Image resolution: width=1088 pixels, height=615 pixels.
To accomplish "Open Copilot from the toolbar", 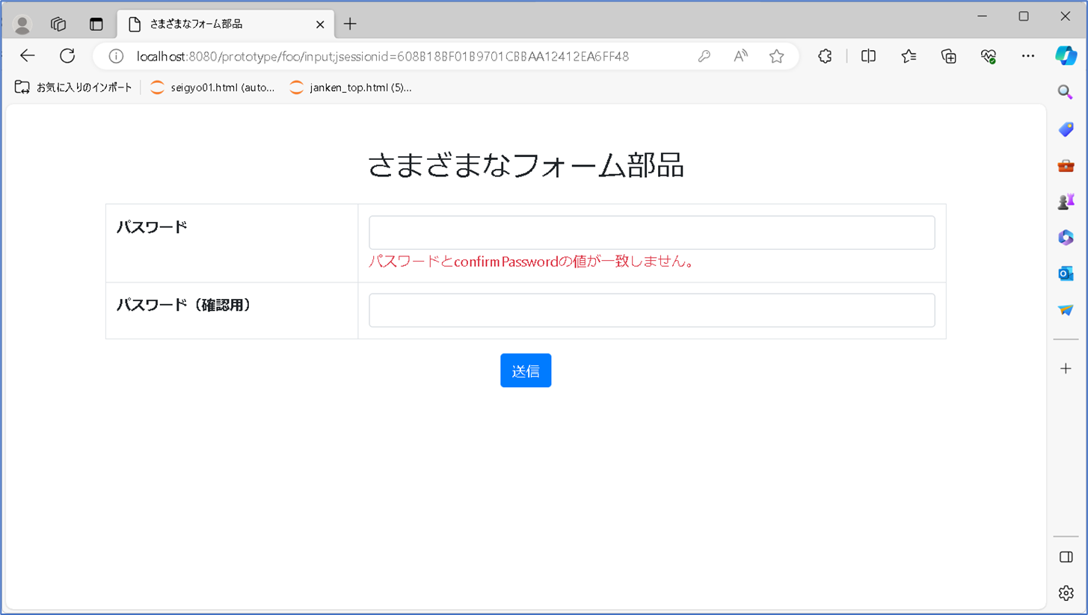I will point(1066,55).
